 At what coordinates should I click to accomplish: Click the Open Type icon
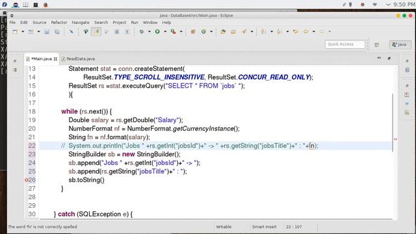coord(223,32)
